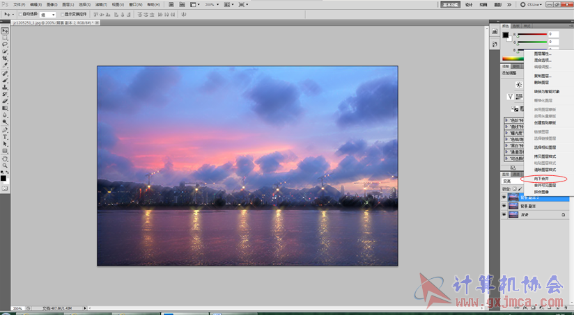Enable the 自动选择 checkbox
Image resolution: width=574 pixels, height=315 pixels.
[x=22, y=14]
